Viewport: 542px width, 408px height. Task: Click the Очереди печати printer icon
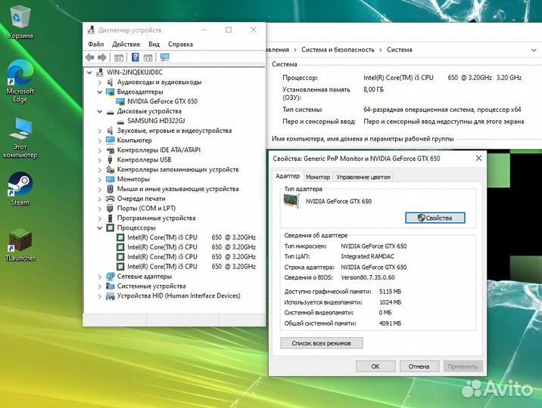pyautogui.click(x=111, y=199)
